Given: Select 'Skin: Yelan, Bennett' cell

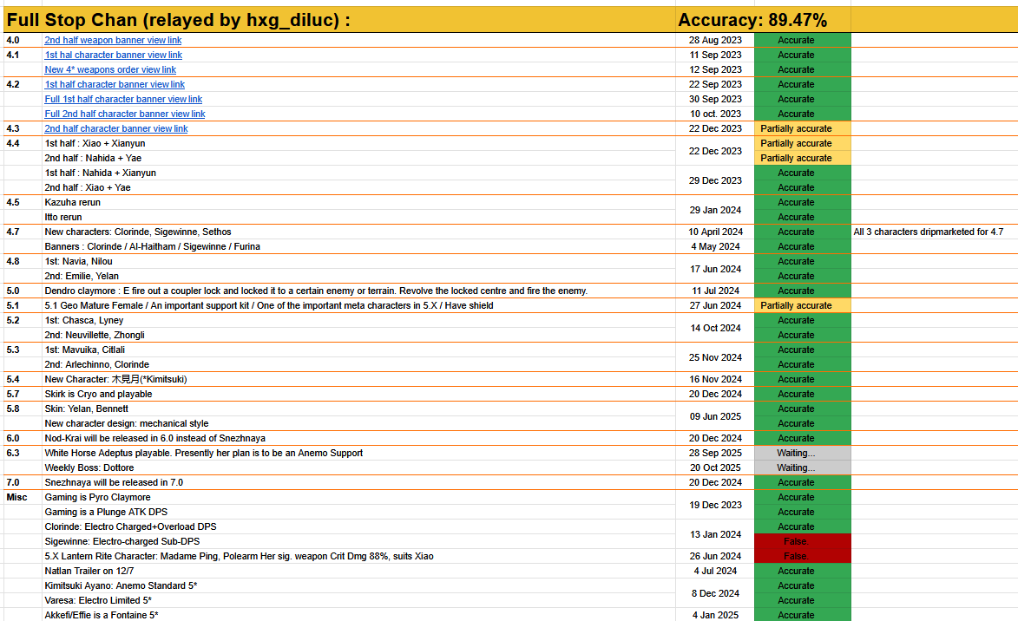Looking at the screenshot, I should click(x=358, y=409).
